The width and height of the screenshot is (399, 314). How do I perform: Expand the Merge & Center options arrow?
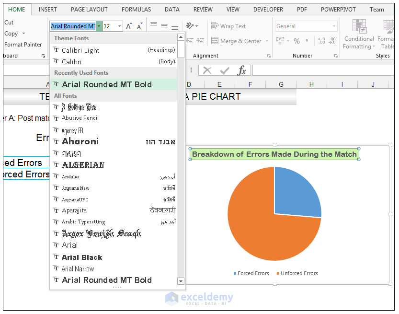pos(267,41)
